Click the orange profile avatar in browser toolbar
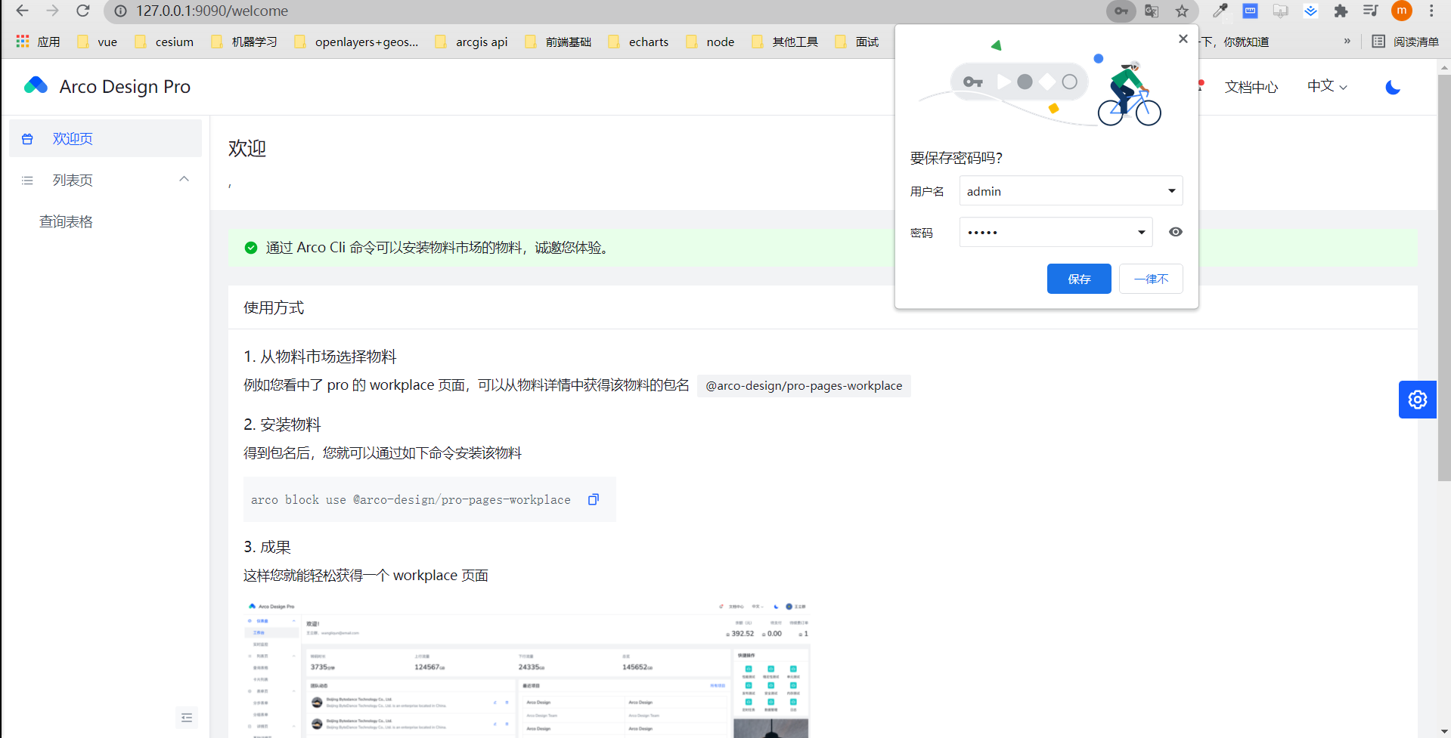Screen dimensions: 1451x738 click(1400, 11)
